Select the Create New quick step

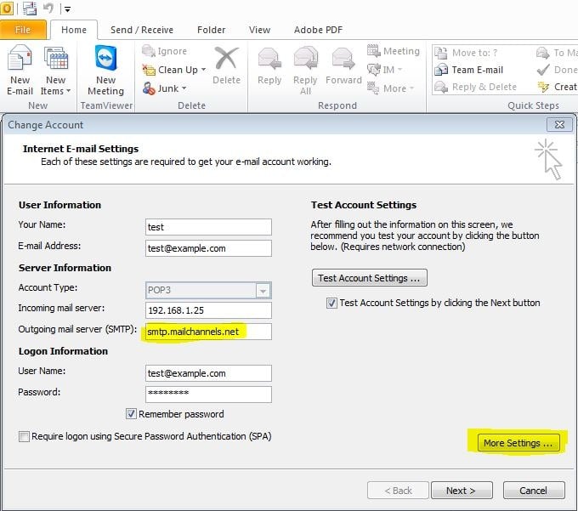point(557,87)
